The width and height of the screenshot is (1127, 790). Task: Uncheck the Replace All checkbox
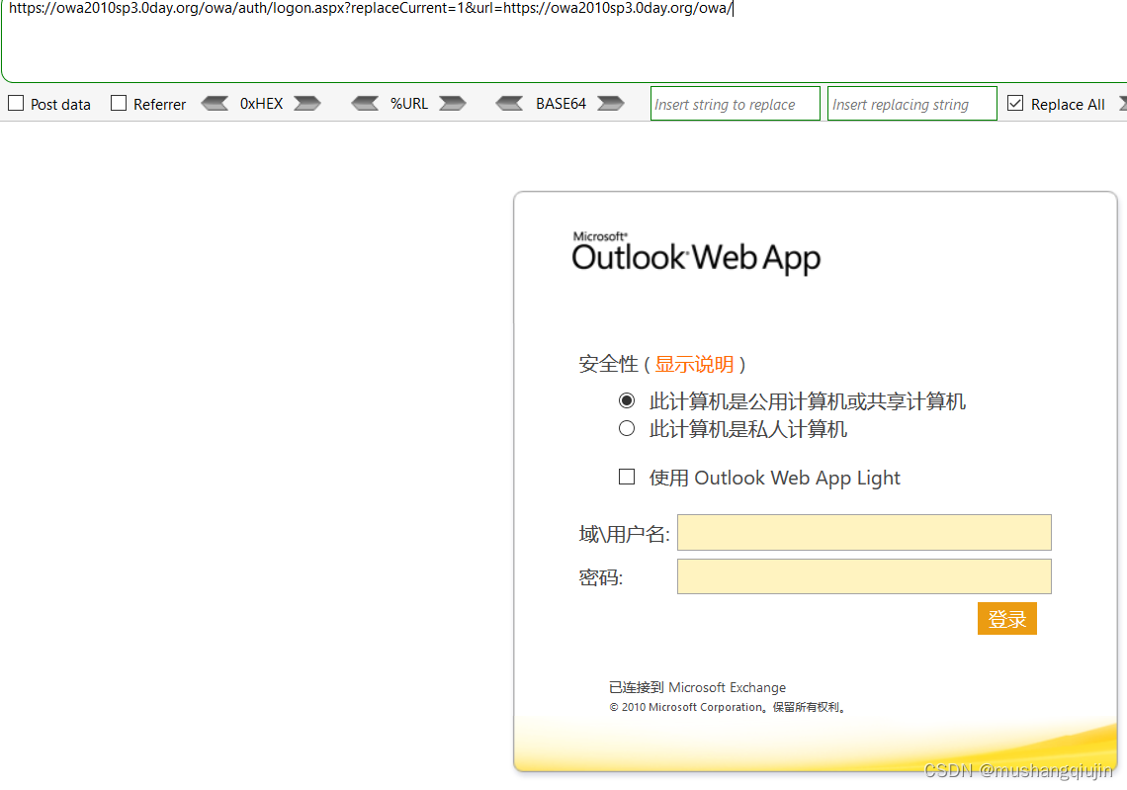pyautogui.click(x=1015, y=104)
